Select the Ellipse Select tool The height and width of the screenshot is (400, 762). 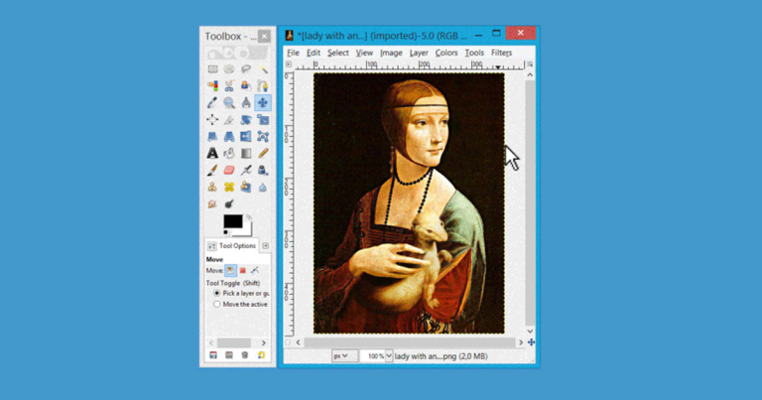229,69
